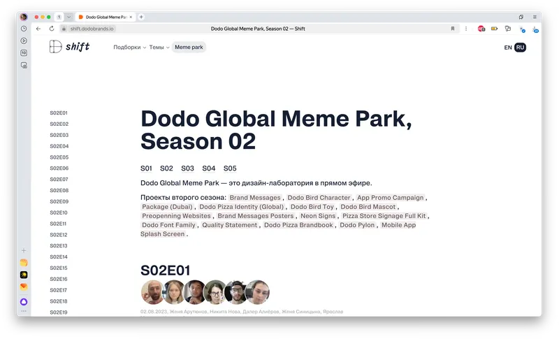Click the Shift logo in header

(69, 47)
